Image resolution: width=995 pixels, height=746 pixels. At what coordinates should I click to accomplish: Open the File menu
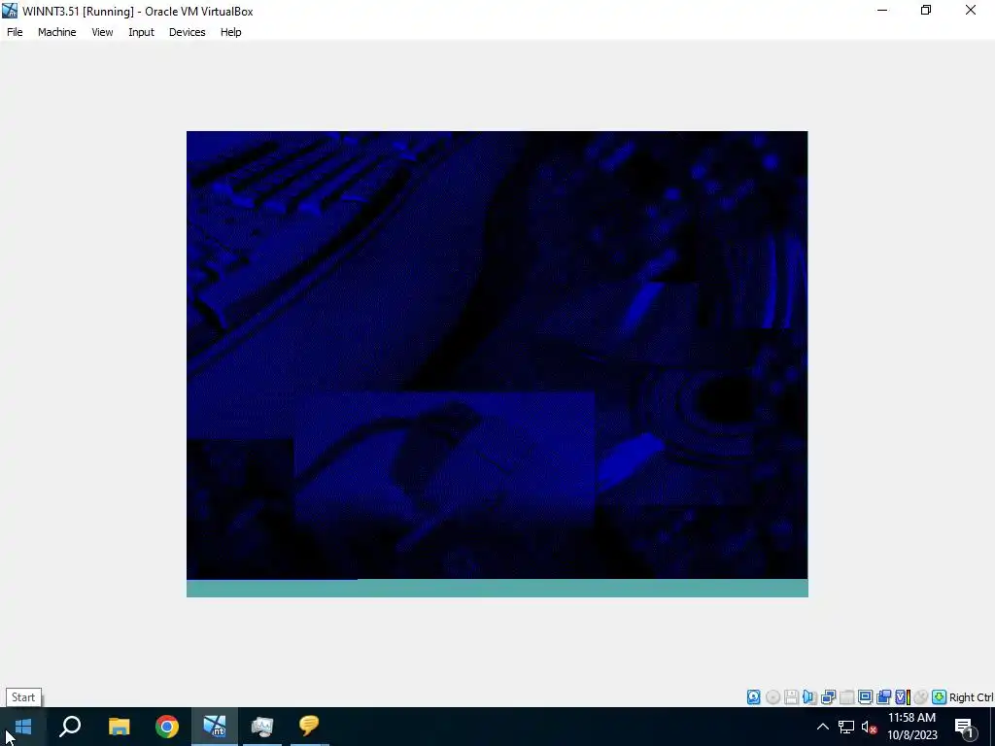[x=15, y=32]
